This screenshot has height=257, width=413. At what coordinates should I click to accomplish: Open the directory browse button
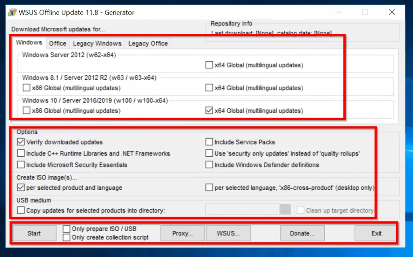(285, 209)
